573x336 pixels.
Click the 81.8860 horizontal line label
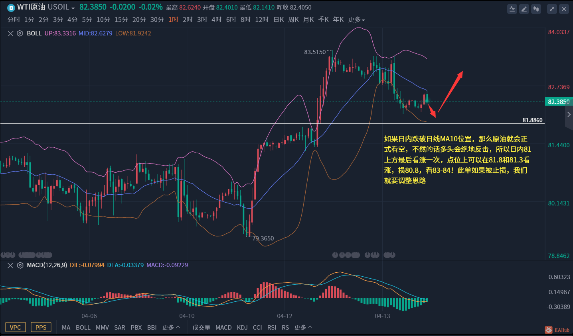[x=533, y=120]
